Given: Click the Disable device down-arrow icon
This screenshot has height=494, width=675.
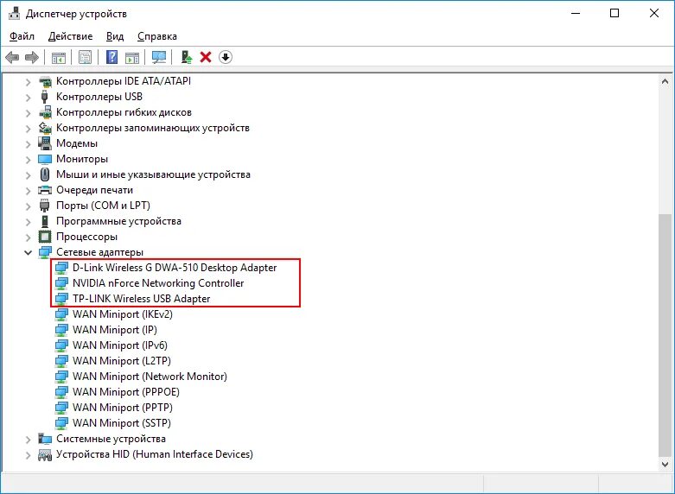Looking at the screenshot, I should coord(226,57).
